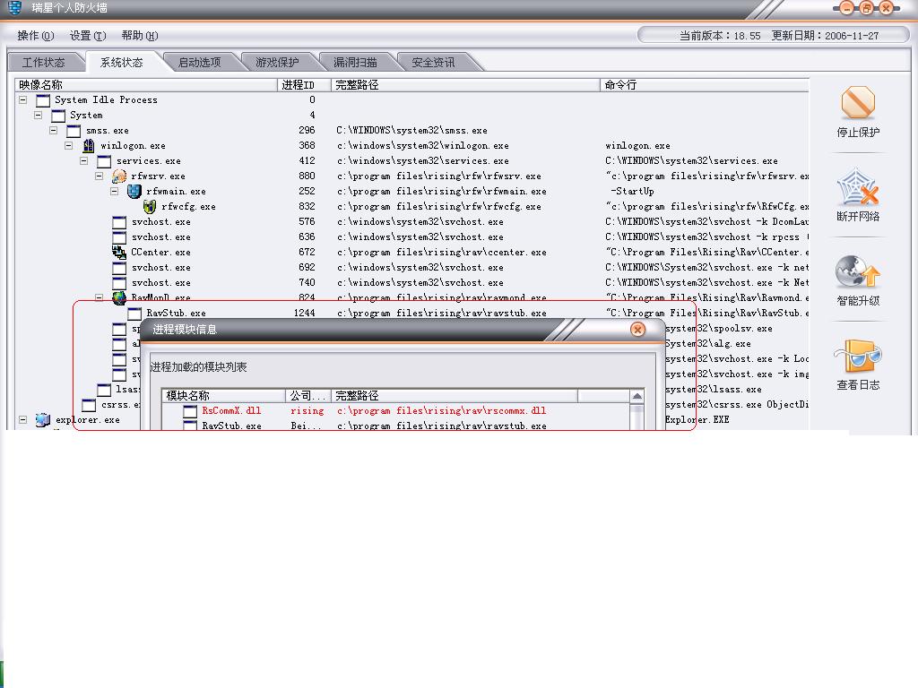Sort process list by 完整路径 column header
918x688 pixels.
click(465, 85)
